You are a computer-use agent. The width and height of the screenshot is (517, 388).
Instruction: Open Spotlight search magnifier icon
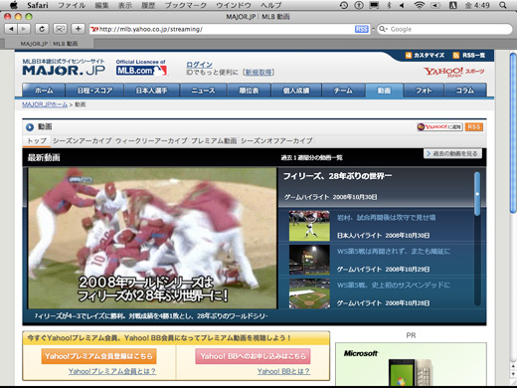click(x=503, y=5)
